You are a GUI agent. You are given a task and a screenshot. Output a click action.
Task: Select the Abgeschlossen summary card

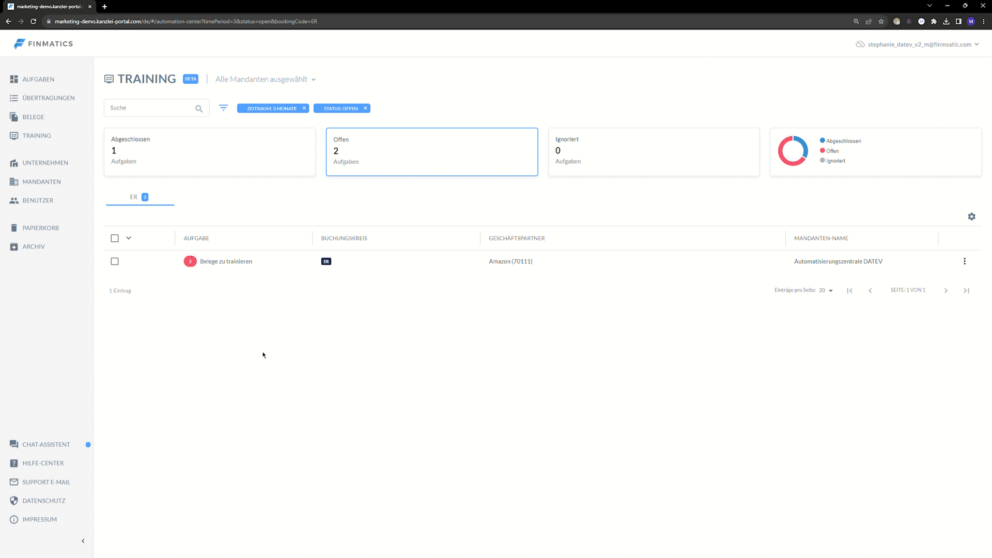pos(210,152)
